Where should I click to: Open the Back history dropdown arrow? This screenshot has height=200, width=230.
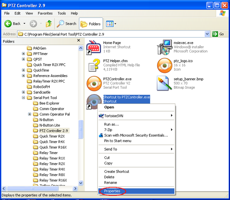24,23
